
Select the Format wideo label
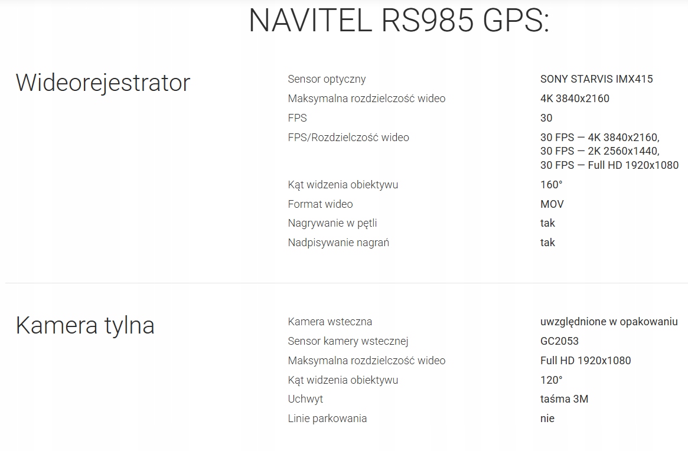320,204
